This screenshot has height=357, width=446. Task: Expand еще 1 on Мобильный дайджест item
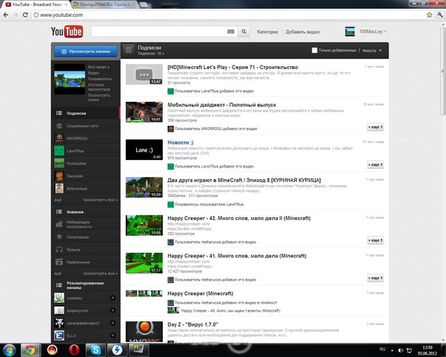[x=375, y=127]
